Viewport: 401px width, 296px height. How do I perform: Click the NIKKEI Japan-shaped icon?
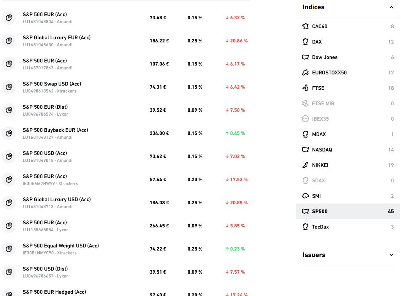click(x=305, y=165)
